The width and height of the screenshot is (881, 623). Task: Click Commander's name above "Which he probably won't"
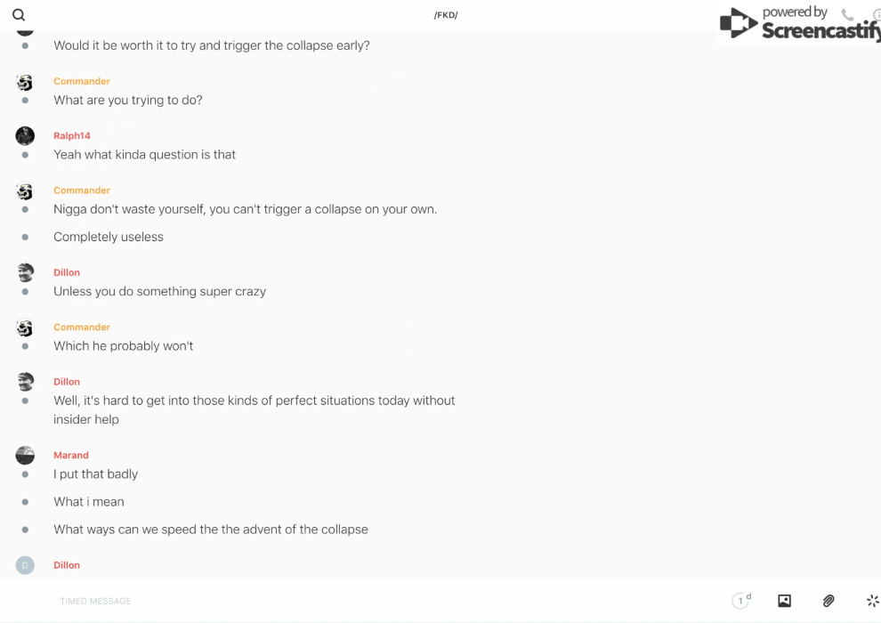[82, 328]
